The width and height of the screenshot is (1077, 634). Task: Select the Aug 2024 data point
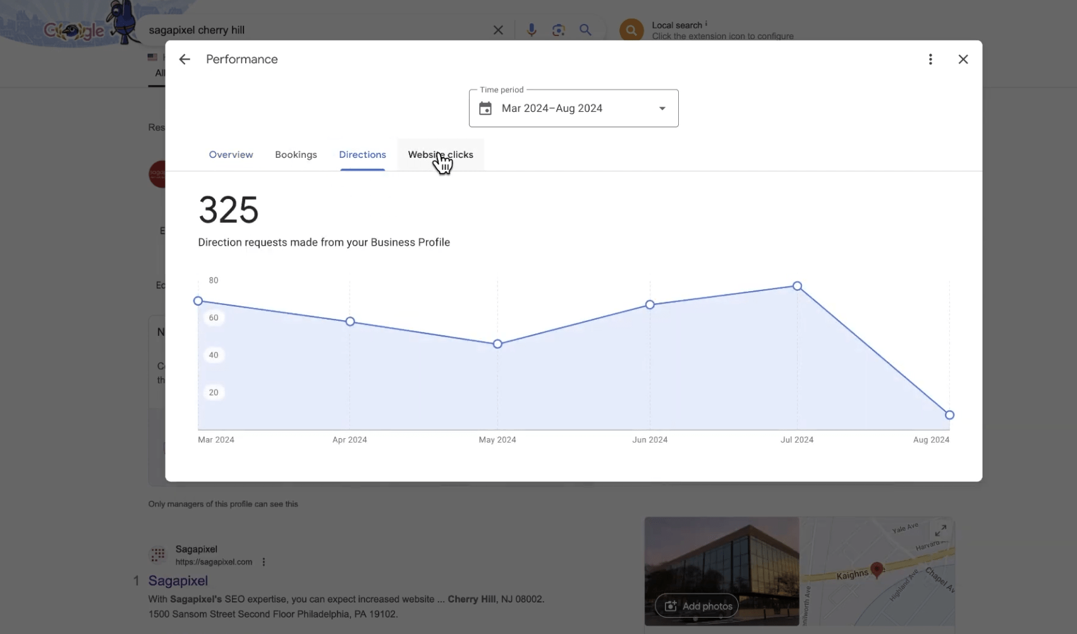(949, 415)
